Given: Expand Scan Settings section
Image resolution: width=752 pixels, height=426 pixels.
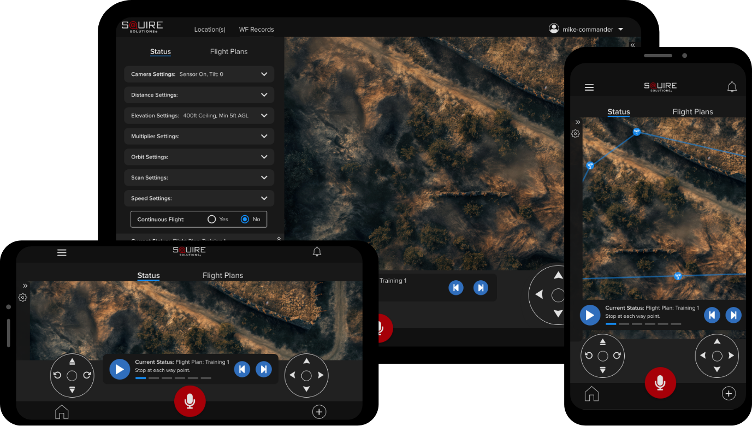Looking at the screenshot, I should [x=199, y=178].
